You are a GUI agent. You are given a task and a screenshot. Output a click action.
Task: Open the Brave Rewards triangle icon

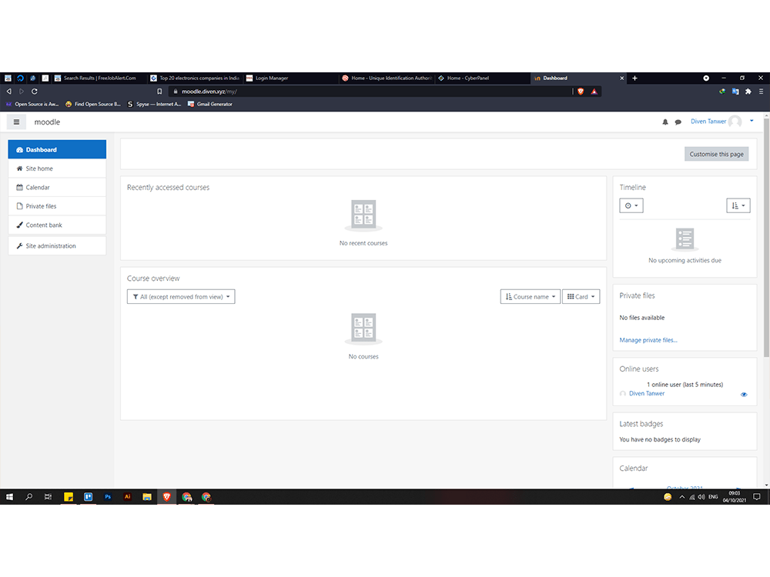pos(594,92)
